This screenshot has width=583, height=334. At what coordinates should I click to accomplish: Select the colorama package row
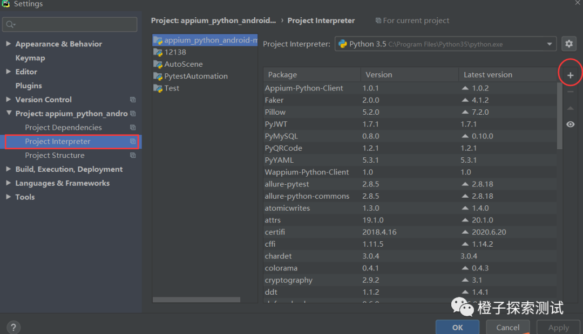pyautogui.click(x=410, y=268)
